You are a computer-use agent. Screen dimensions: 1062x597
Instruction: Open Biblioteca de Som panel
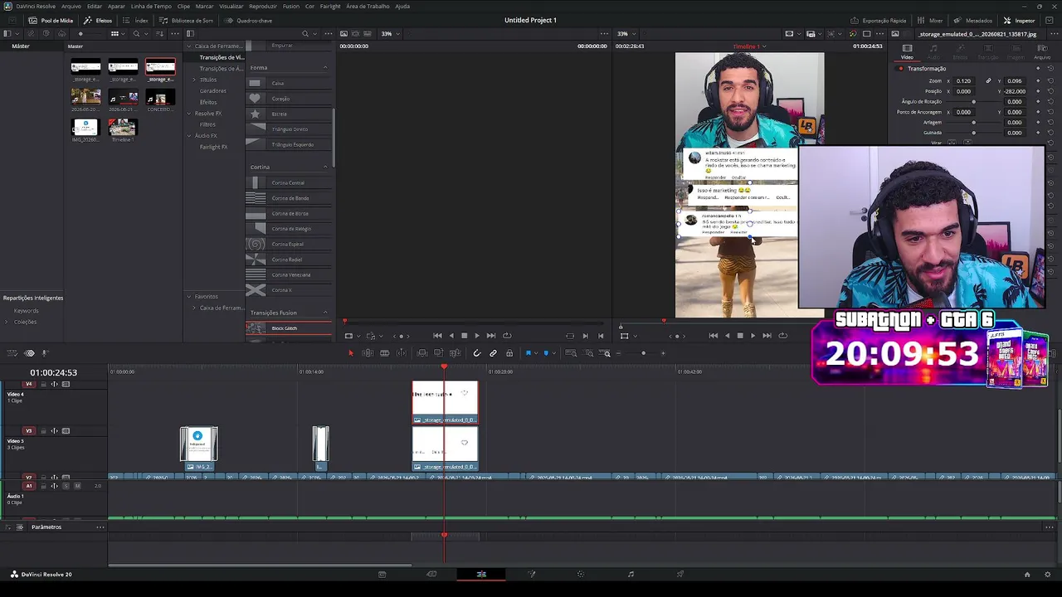(x=187, y=20)
